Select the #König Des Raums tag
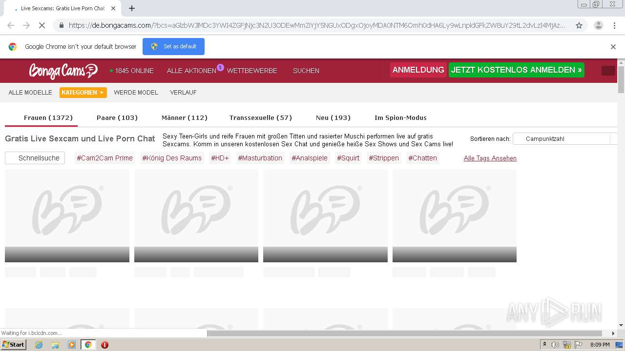Screen dimensions: 625x351 point(172,158)
